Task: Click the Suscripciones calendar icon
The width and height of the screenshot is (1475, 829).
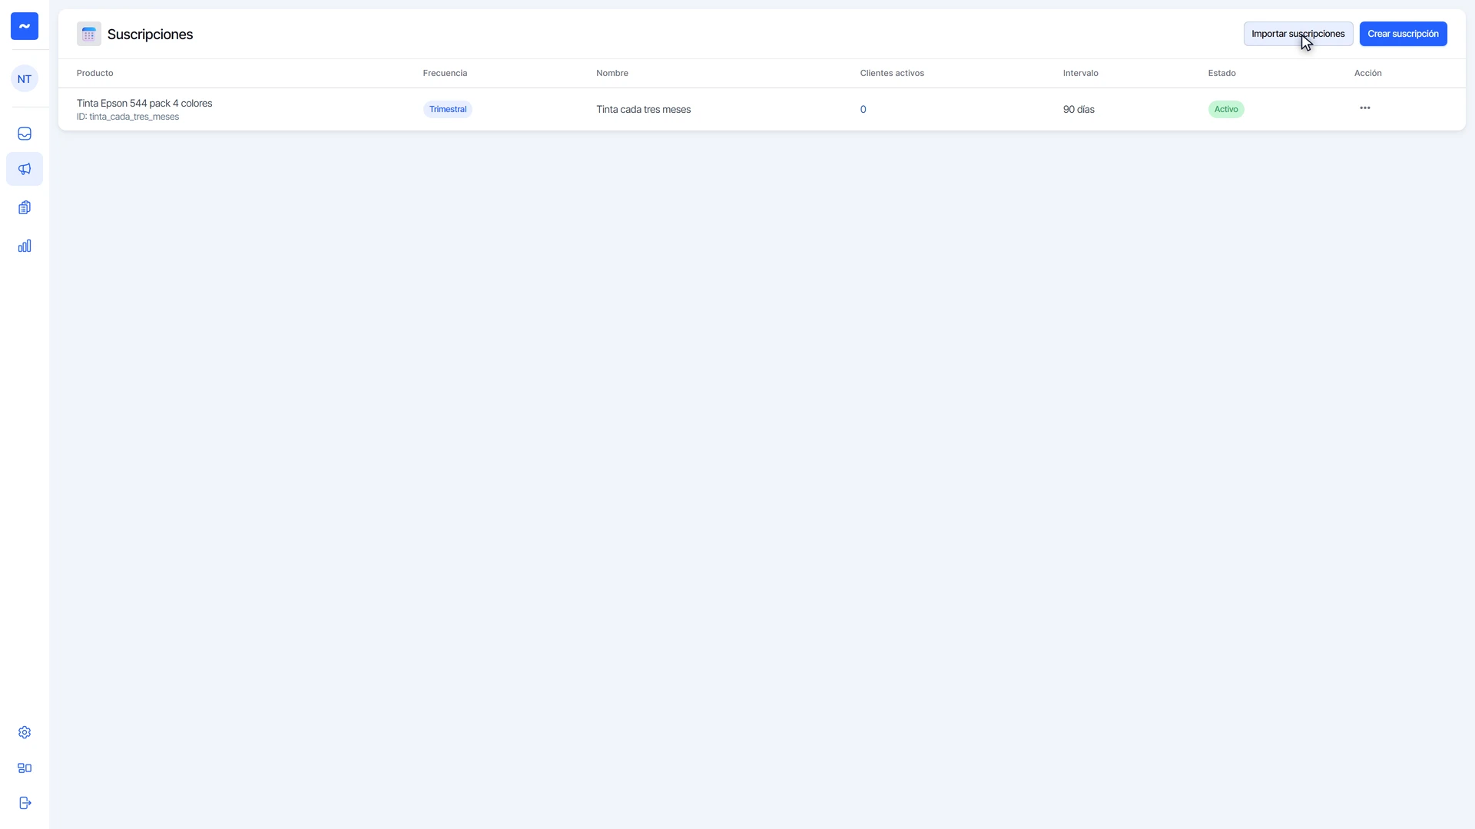Action: pyautogui.click(x=89, y=34)
